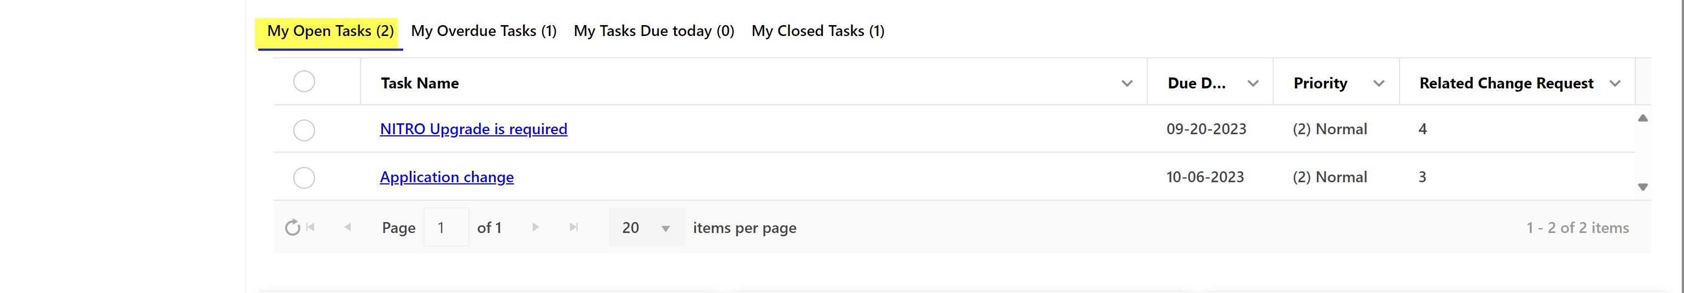
Task: Go to first page of tasks
Action: [x=311, y=227]
